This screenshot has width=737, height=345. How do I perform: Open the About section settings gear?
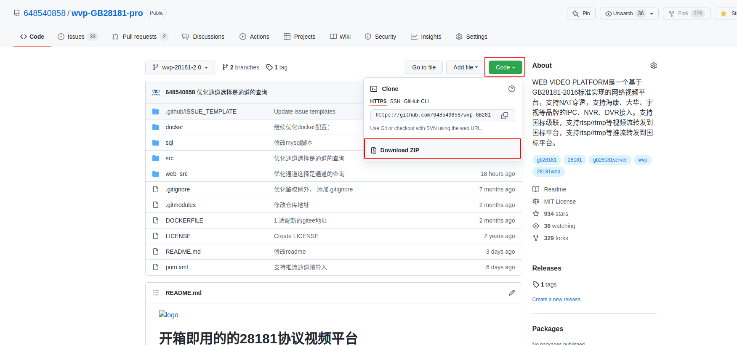(x=653, y=66)
